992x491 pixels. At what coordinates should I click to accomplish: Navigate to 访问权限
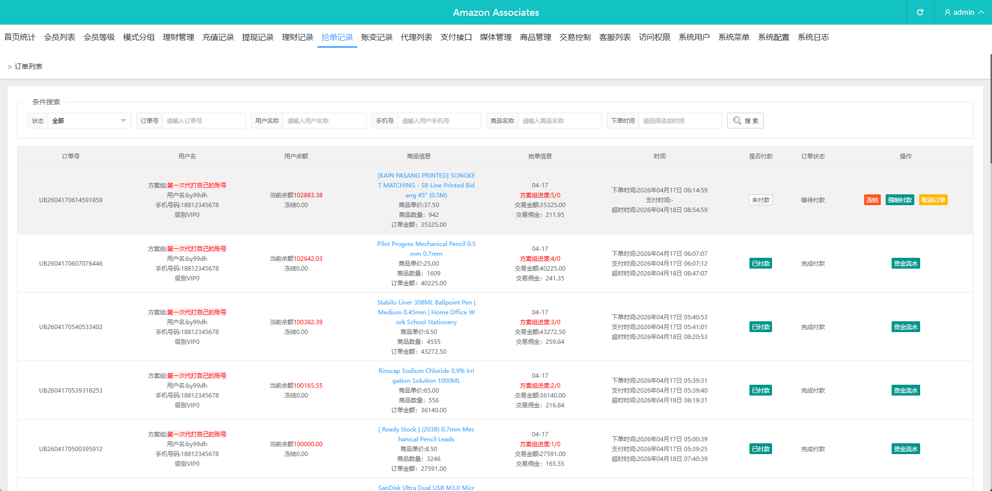(x=654, y=37)
